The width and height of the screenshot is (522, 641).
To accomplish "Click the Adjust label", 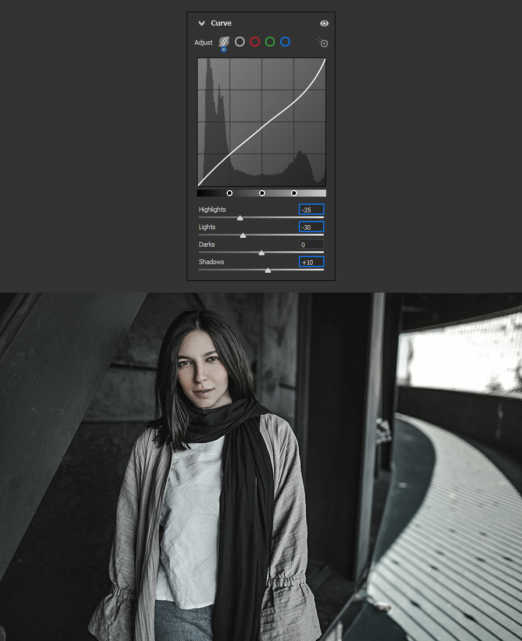I will pos(203,42).
